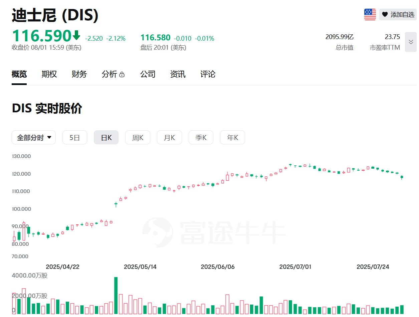The width and height of the screenshot is (419, 317).
Task: Click the 4000.00万股 volume axis label
Action: tap(30, 276)
